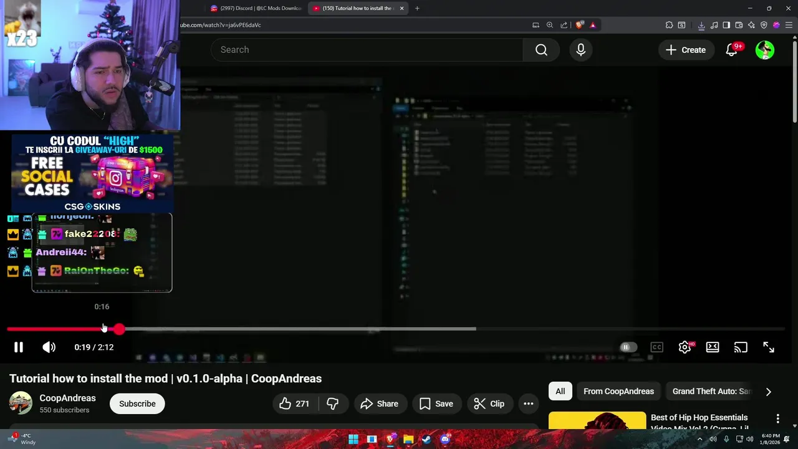This screenshot has height=449, width=798.
Task: Toggle the autoplay switch in player
Action: click(x=628, y=347)
